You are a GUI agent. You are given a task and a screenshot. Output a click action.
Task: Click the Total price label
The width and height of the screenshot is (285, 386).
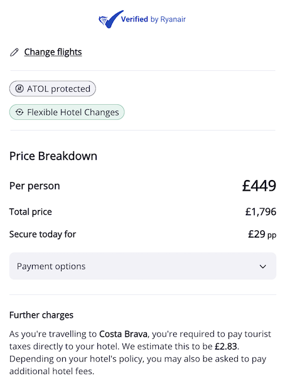point(31,212)
